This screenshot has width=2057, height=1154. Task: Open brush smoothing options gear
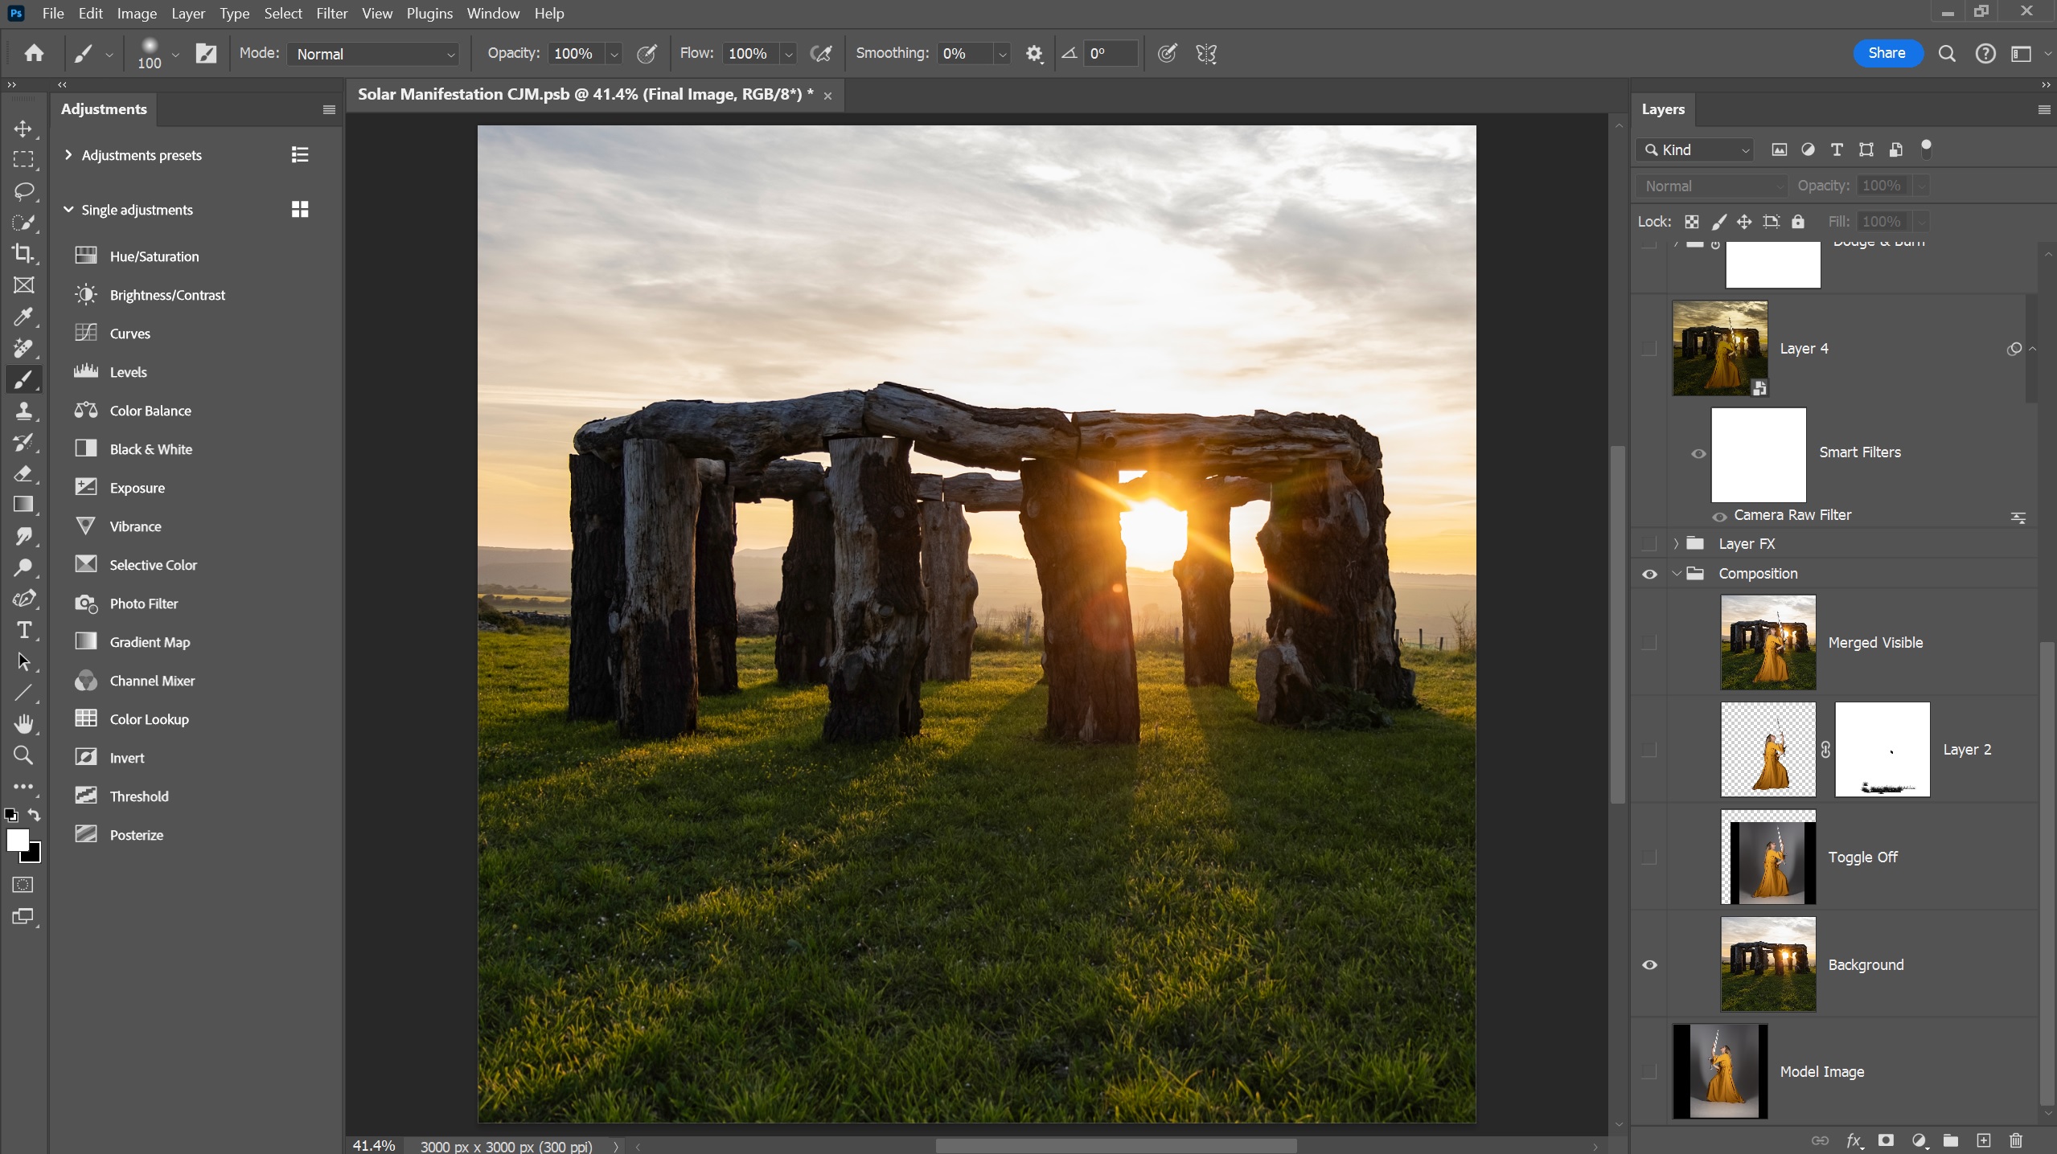click(x=1034, y=54)
